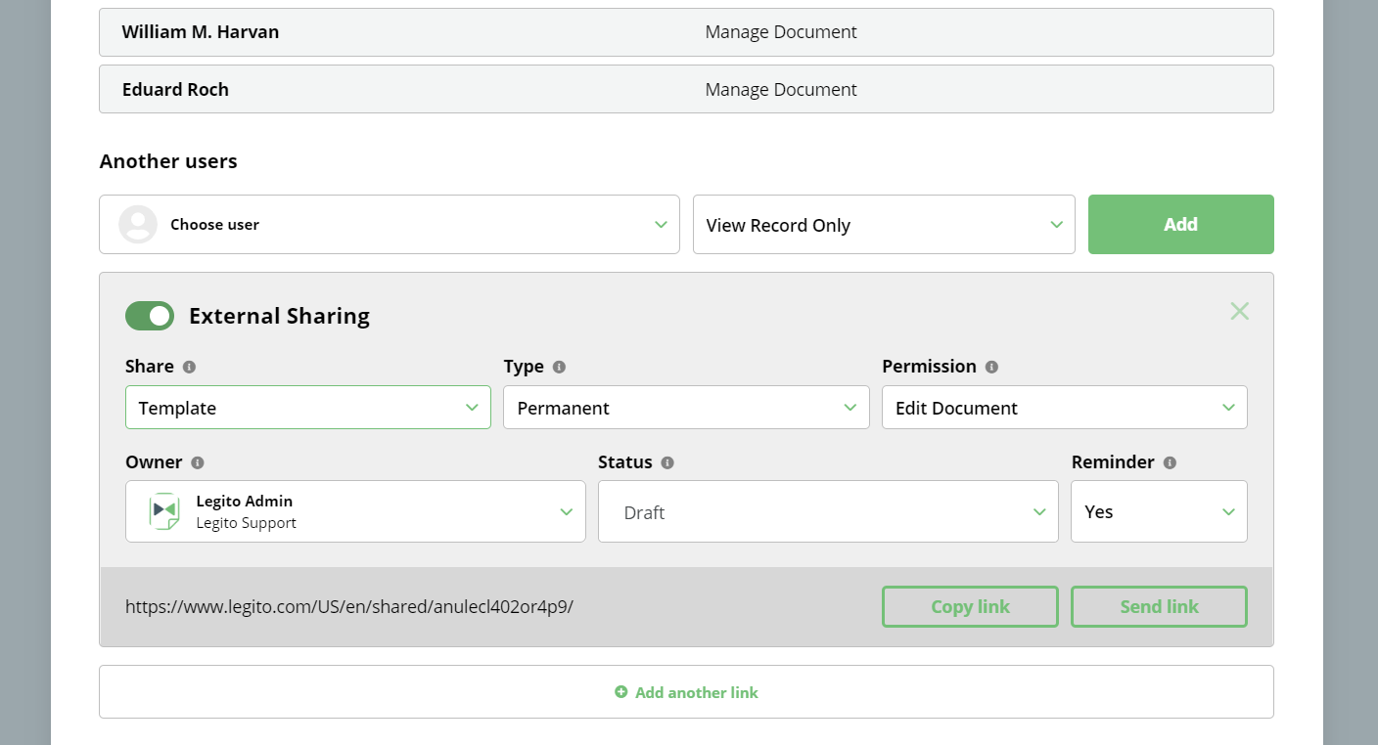Toggle External Sharing off

click(x=150, y=316)
